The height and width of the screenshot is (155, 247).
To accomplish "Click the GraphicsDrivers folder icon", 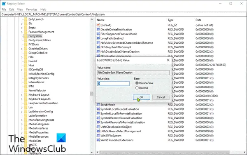I will coord(26,49).
